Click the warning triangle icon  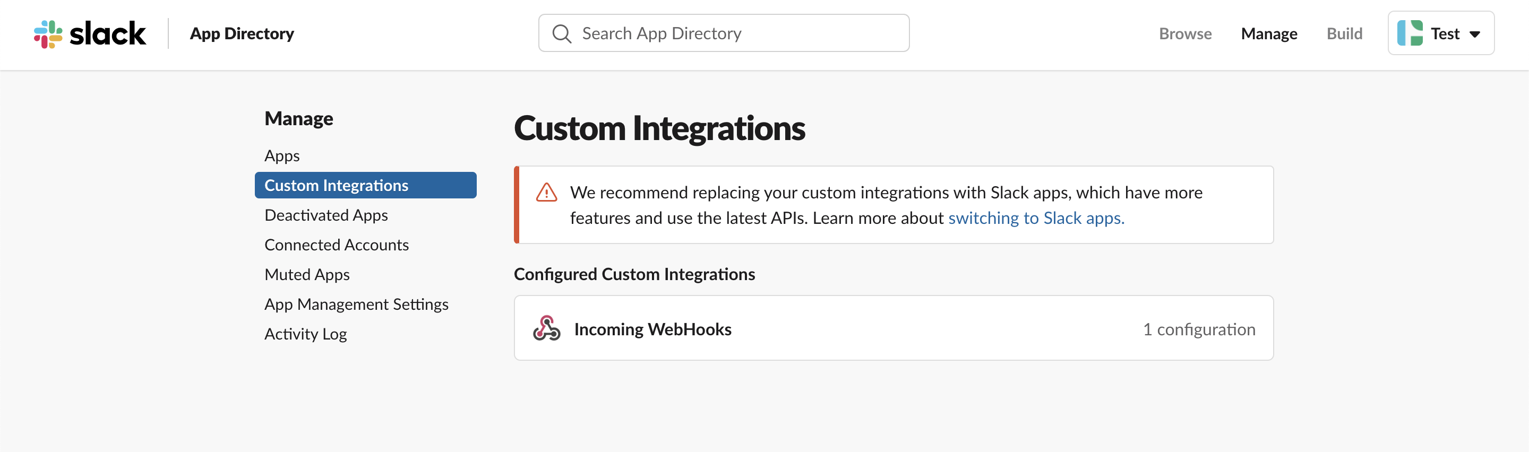546,192
